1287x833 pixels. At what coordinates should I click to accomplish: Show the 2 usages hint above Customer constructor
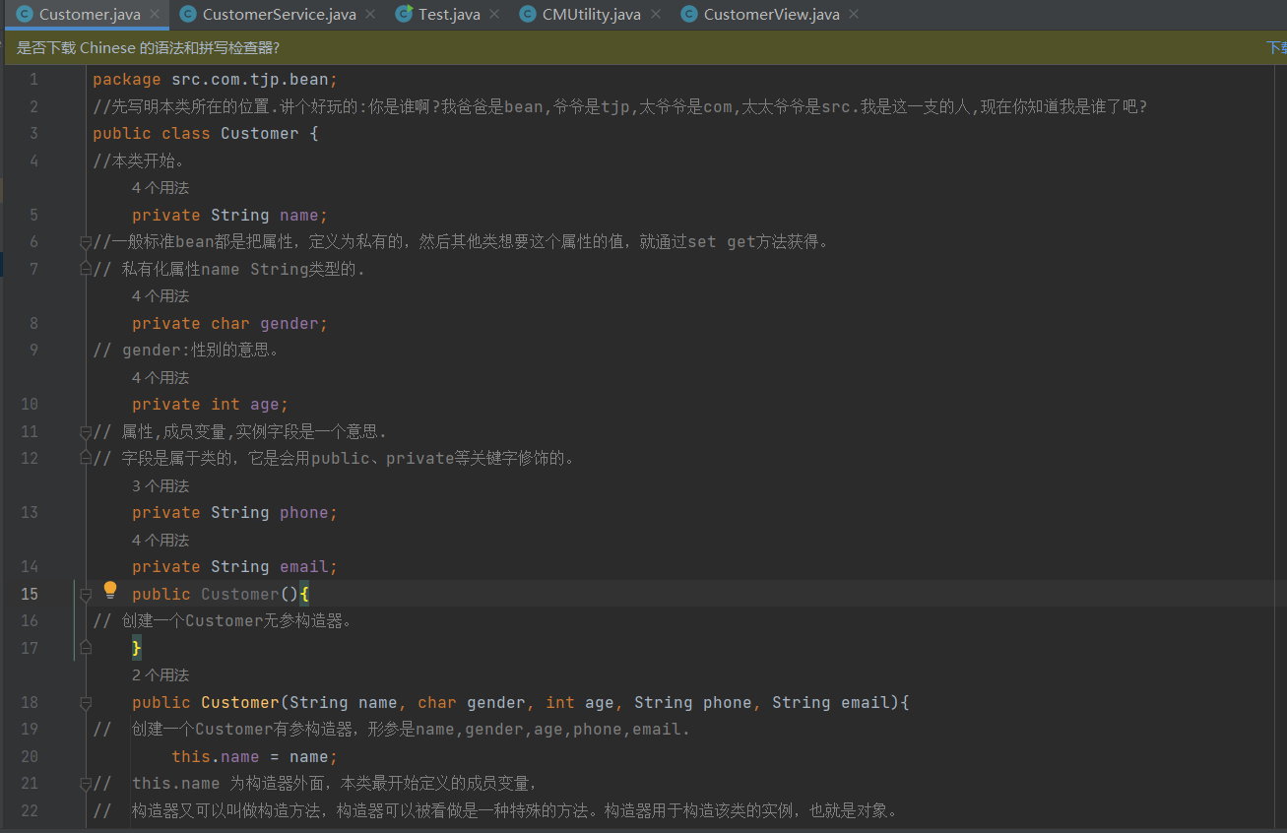coord(161,674)
